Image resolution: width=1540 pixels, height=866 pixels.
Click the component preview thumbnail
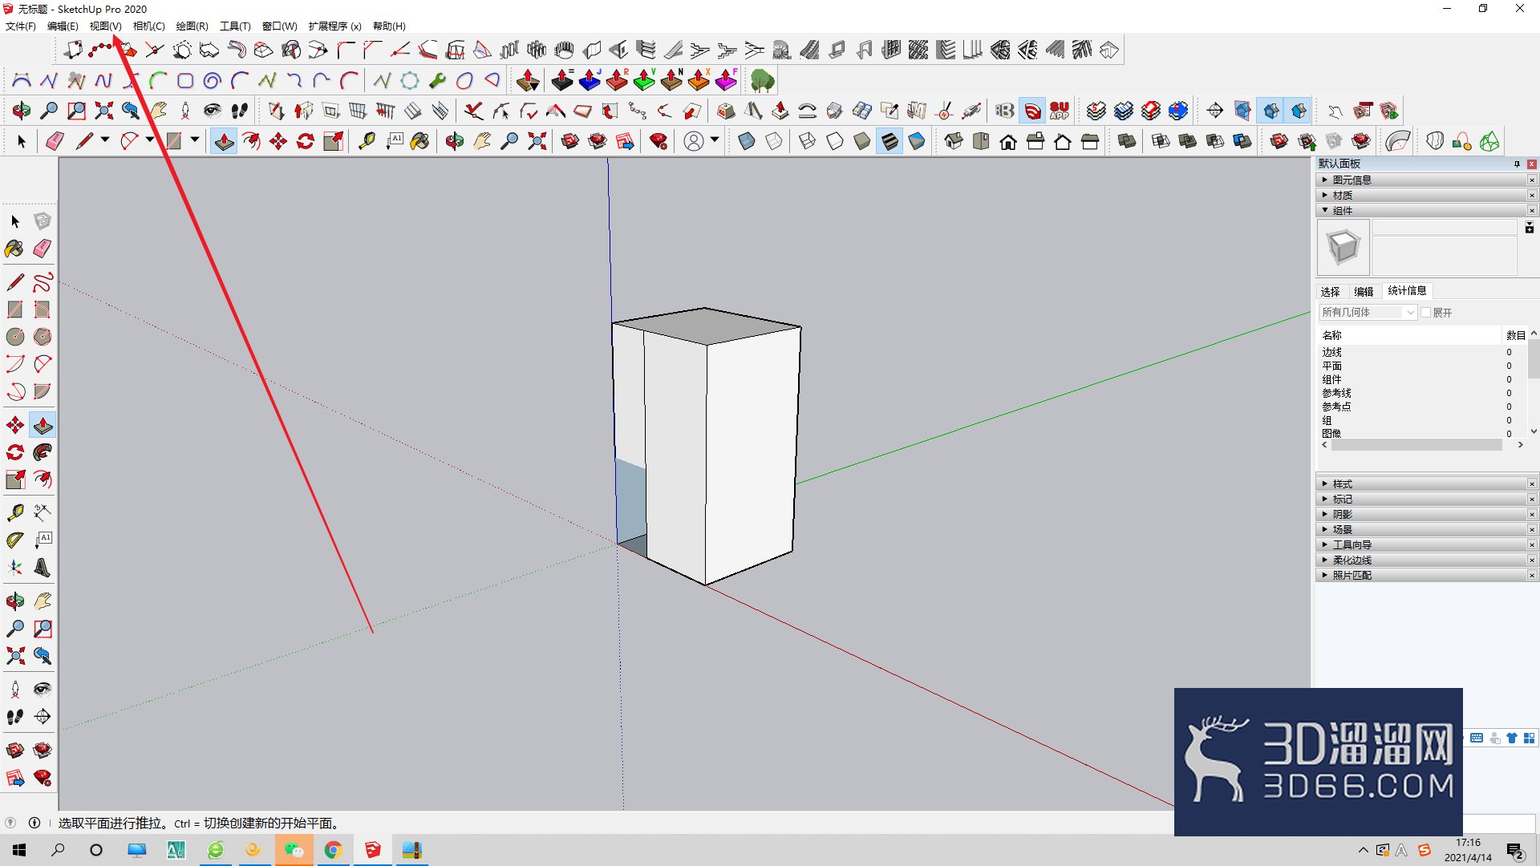pyautogui.click(x=1343, y=247)
